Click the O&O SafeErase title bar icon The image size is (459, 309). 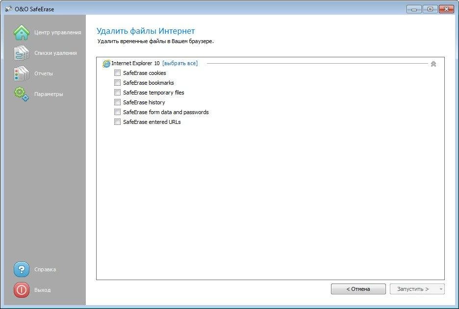(x=9, y=9)
